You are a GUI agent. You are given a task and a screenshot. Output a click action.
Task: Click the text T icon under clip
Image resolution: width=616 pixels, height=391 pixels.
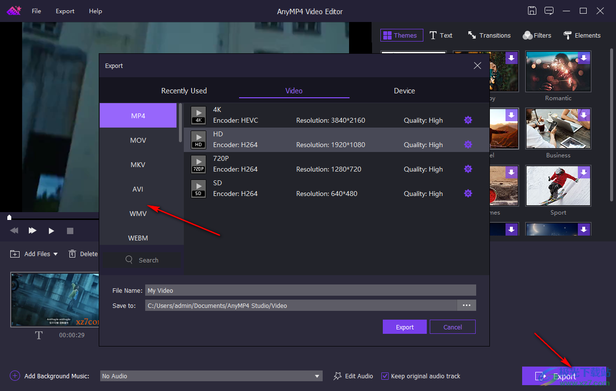[39, 335]
